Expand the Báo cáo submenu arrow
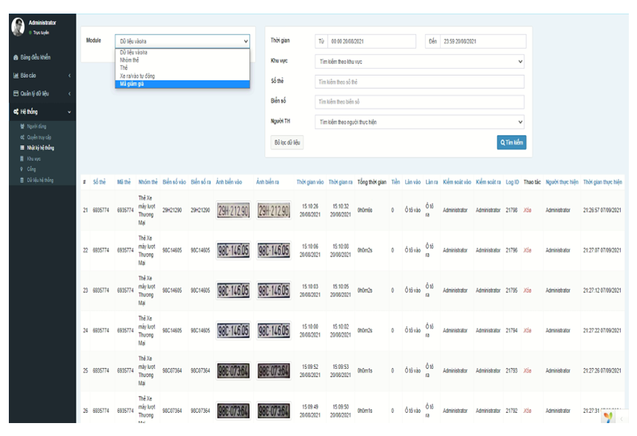Screen dimensions: 637x436 point(69,76)
